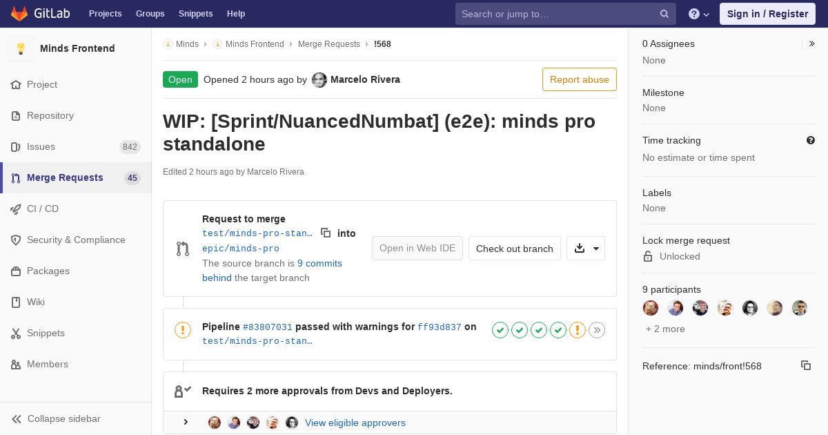
Task: Click fifth approver avatar beside View eligible approvers
Action: (292, 423)
